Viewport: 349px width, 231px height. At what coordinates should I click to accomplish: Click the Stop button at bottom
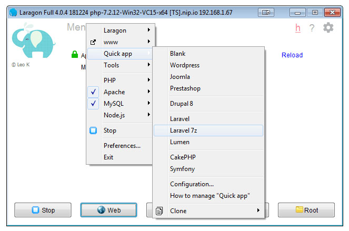tap(43, 210)
